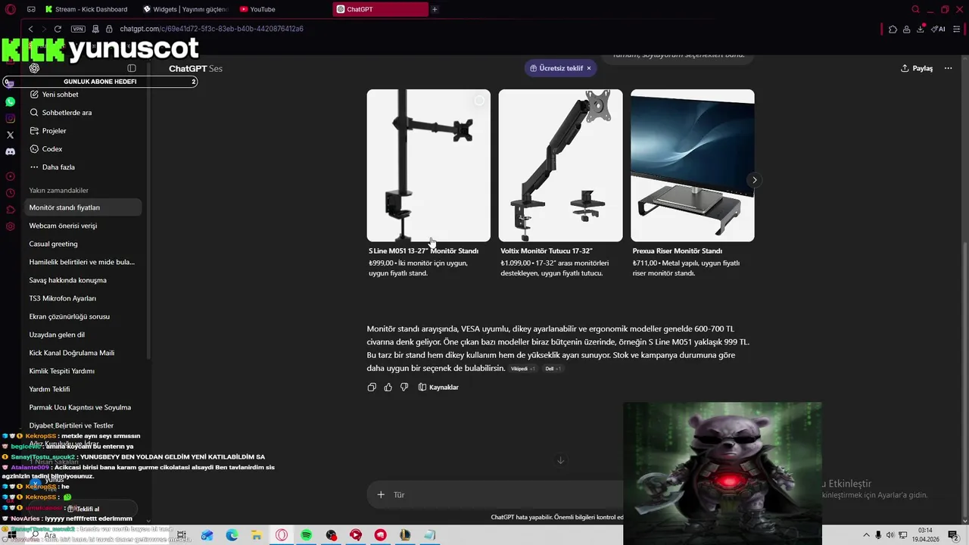The height and width of the screenshot is (545, 969).
Task: Open TS3 Mikrofon Ayarları chat
Action: pos(83,298)
